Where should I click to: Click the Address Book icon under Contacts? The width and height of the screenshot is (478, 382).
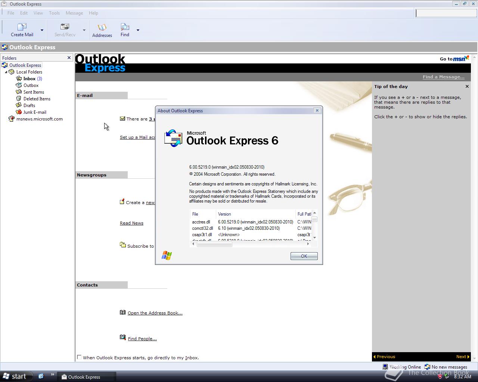point(122,312)
